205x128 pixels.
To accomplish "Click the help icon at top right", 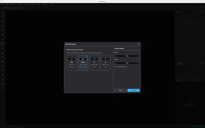I will [x=202, y=8].
